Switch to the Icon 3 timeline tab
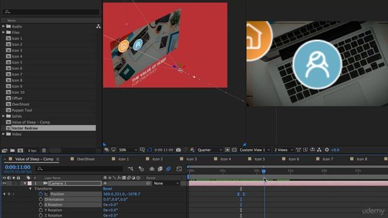Viewport: 388px width, 218px height. pos(192,159)
